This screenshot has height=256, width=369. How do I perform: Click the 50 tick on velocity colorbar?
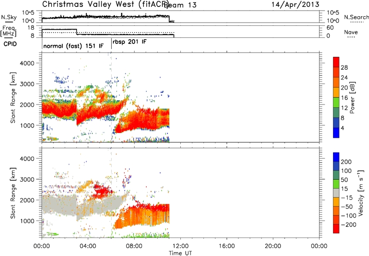(344, 180)
